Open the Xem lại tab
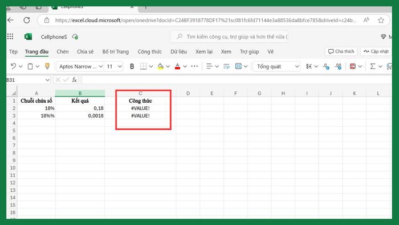399x225 pixels. (x=204, y=51)
